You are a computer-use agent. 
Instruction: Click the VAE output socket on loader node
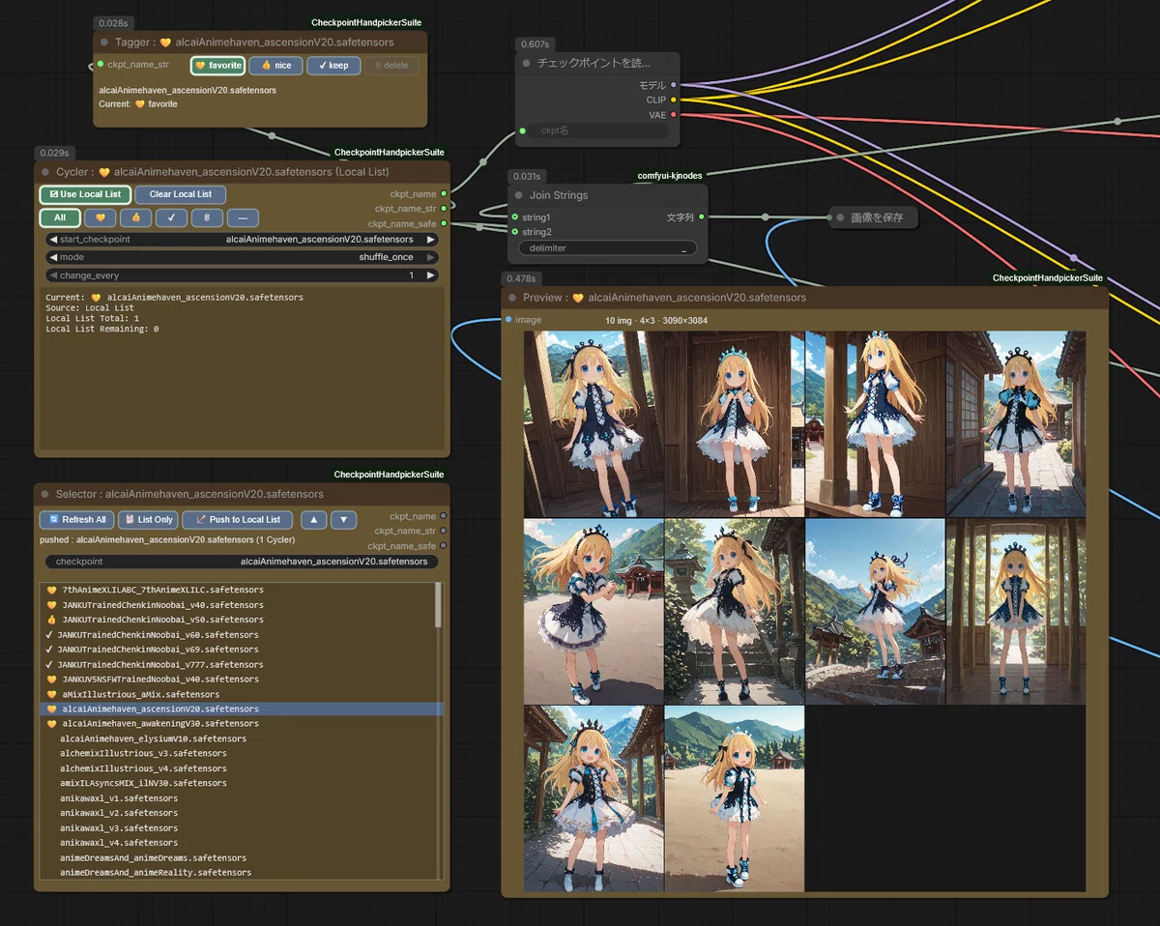(674, 115)
